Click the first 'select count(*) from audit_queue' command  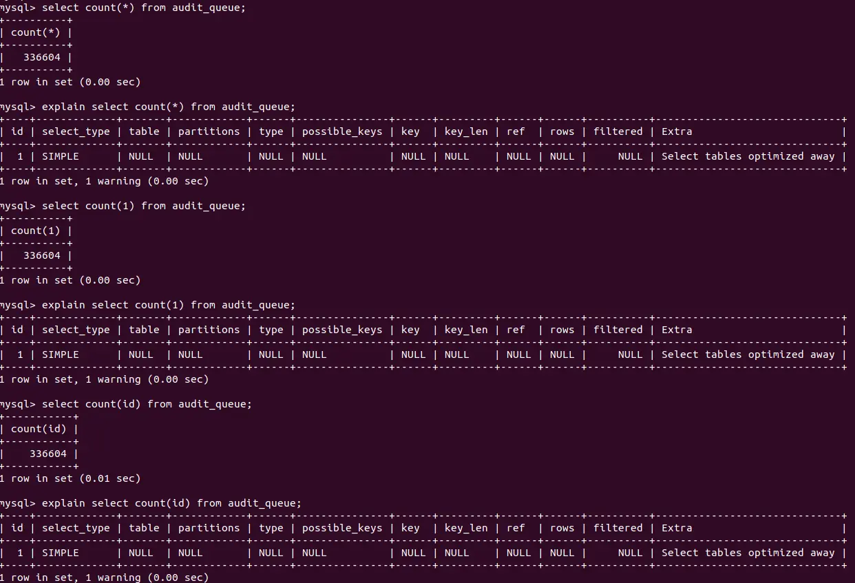(143, 8)
